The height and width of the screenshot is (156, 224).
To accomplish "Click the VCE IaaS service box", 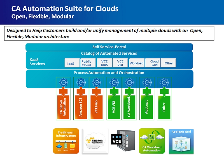I will [x=104, y=63].
